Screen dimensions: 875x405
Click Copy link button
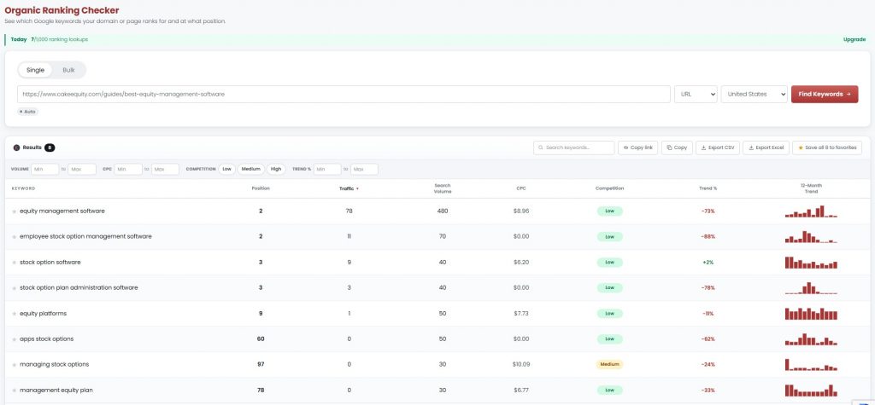click(x=637, y=148)
